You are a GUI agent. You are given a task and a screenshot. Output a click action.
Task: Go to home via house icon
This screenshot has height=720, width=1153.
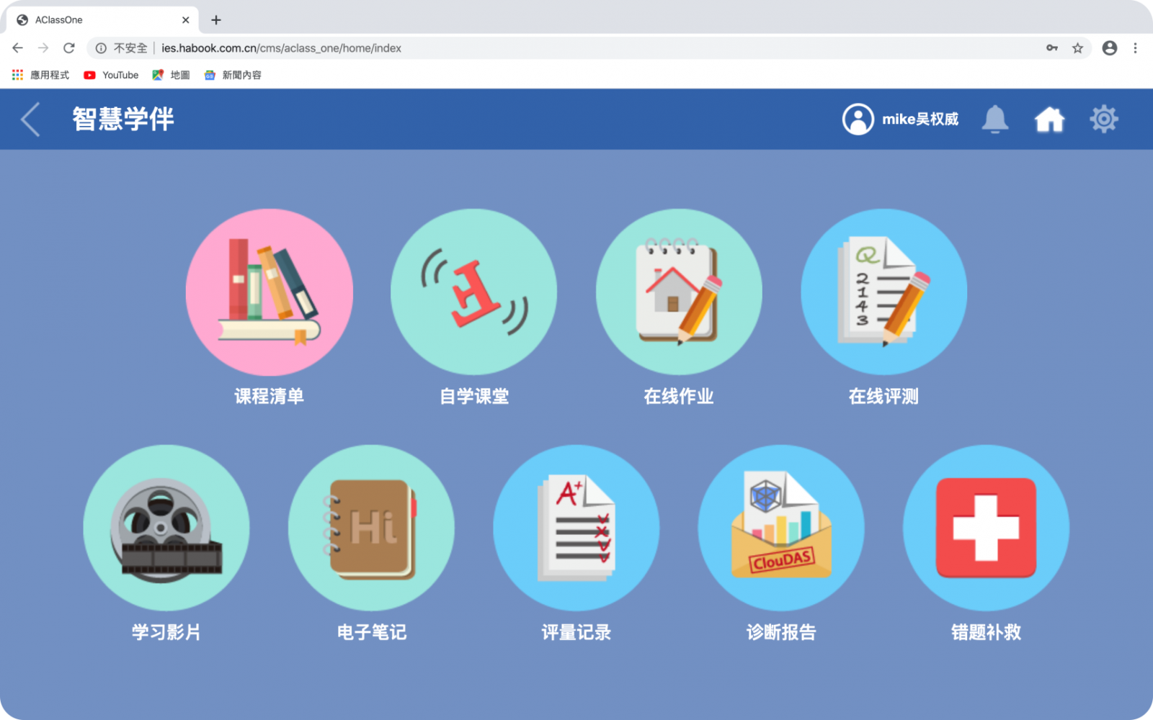(x=1049, y=120)
